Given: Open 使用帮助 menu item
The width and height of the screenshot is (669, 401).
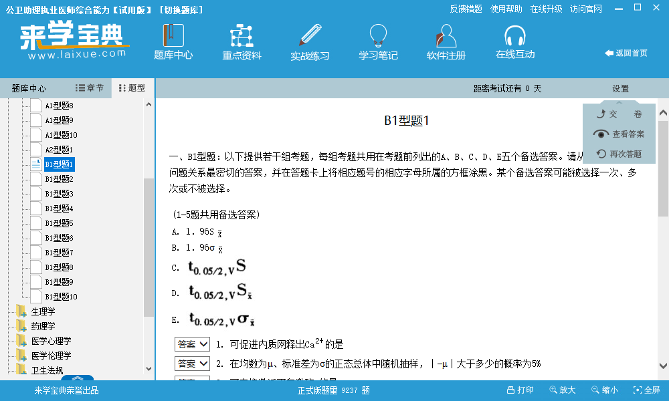Looking at the screenshot, I should tap(506, 9).
